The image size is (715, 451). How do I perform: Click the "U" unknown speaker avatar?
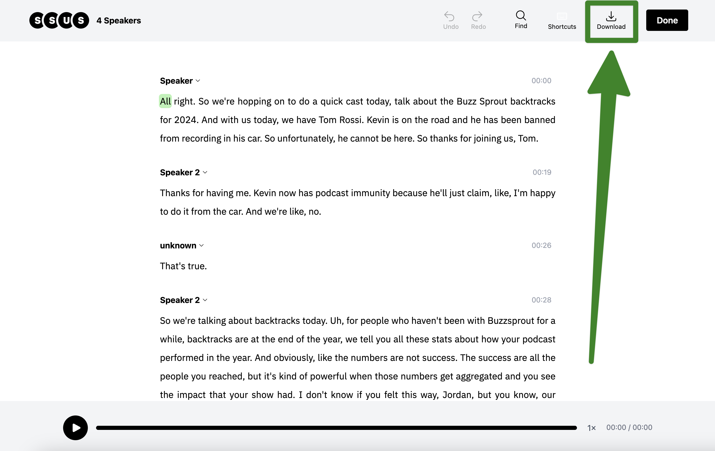[66, 21]
